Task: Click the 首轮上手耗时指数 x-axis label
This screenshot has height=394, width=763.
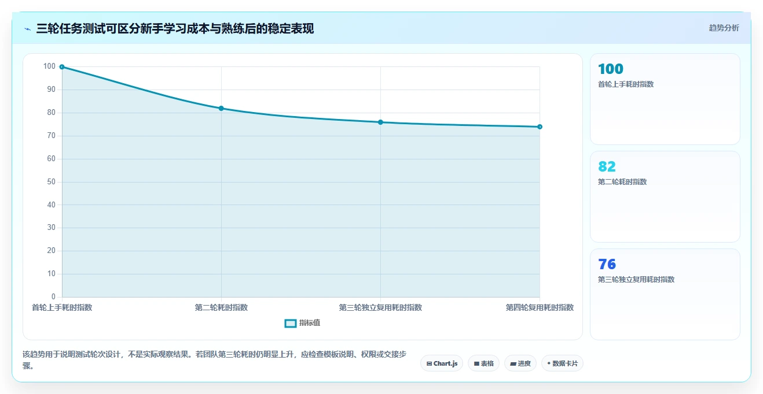Action: click(x=62, y=307)
